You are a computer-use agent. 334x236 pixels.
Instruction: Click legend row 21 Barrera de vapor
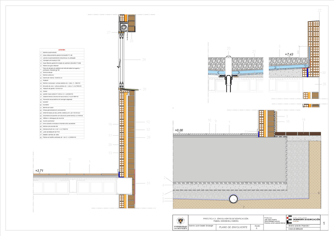click(62, 107)
